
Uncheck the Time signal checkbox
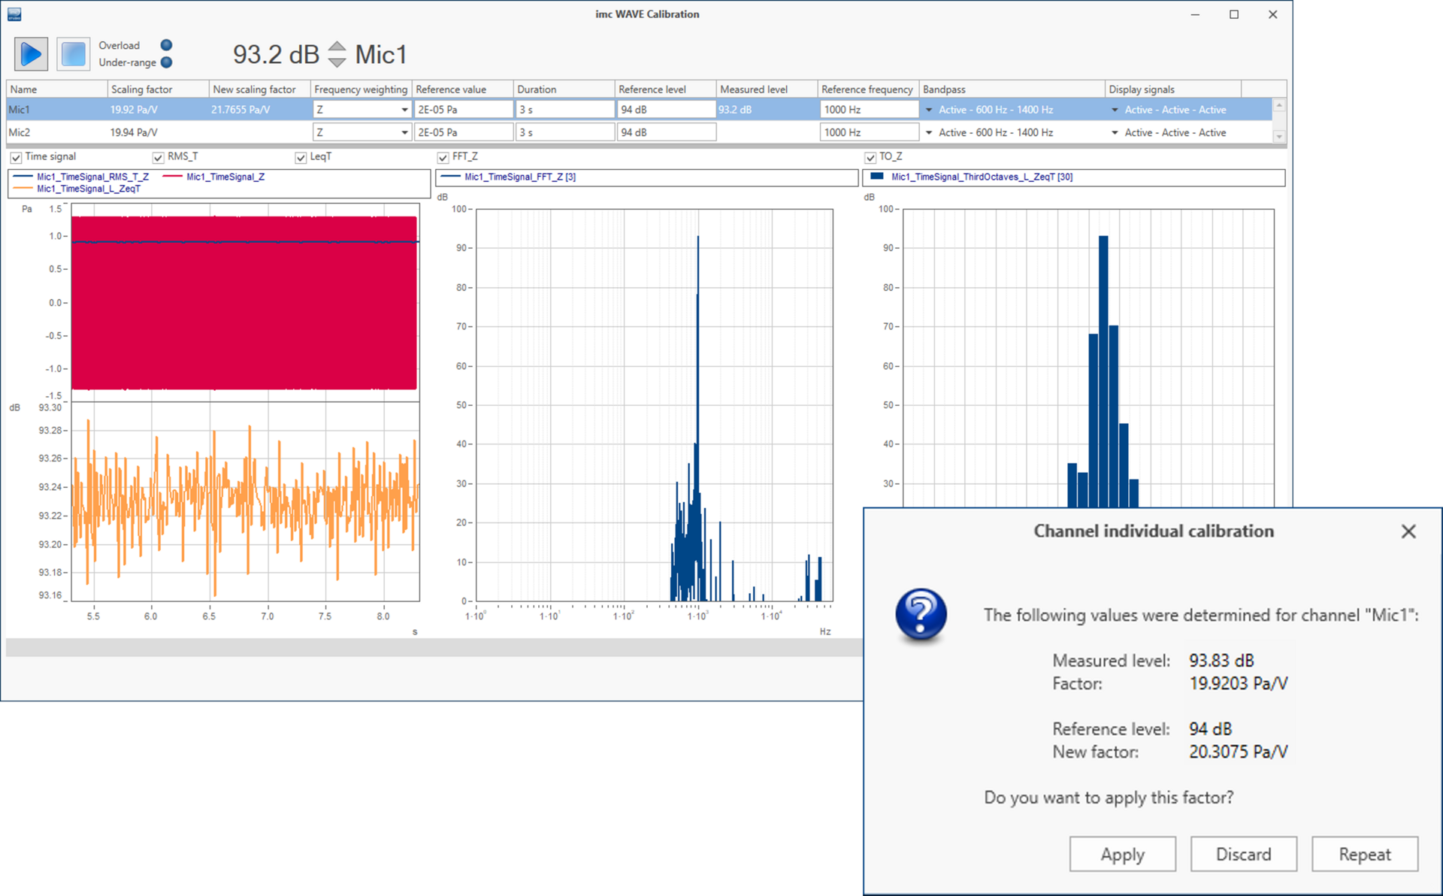point(16,158)
